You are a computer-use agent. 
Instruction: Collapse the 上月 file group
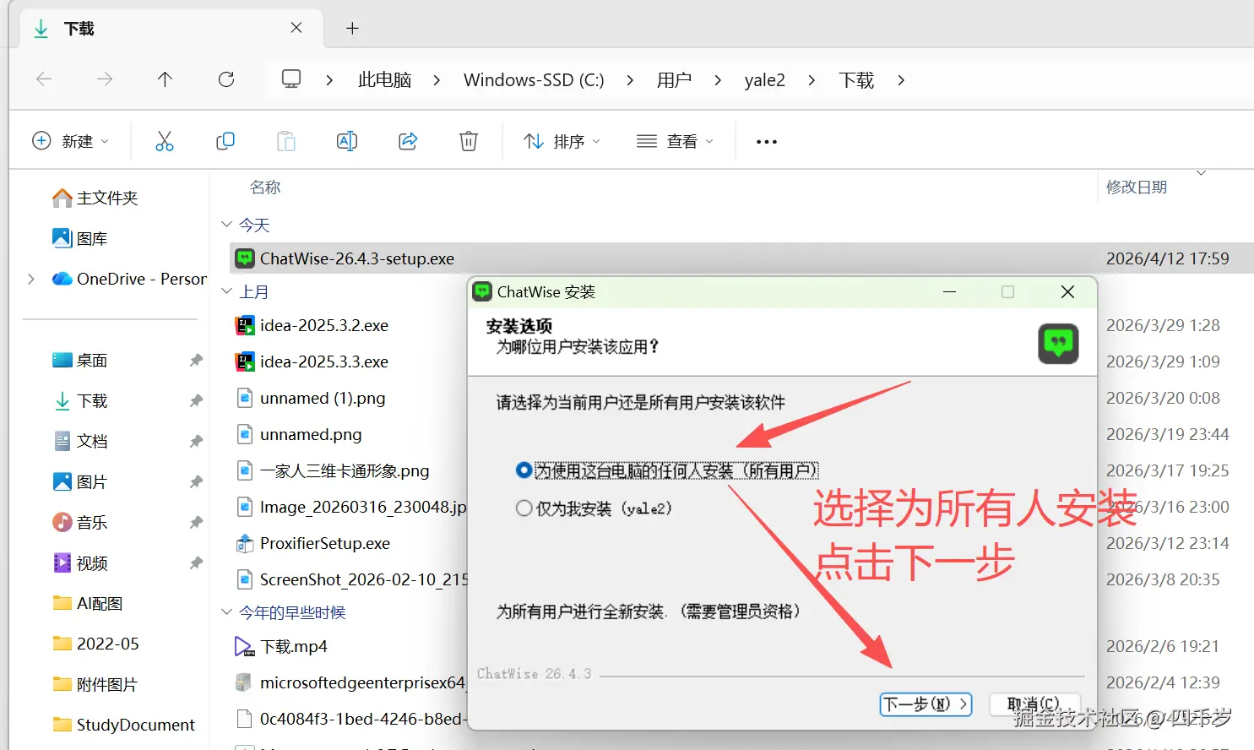tap(226, 291)
